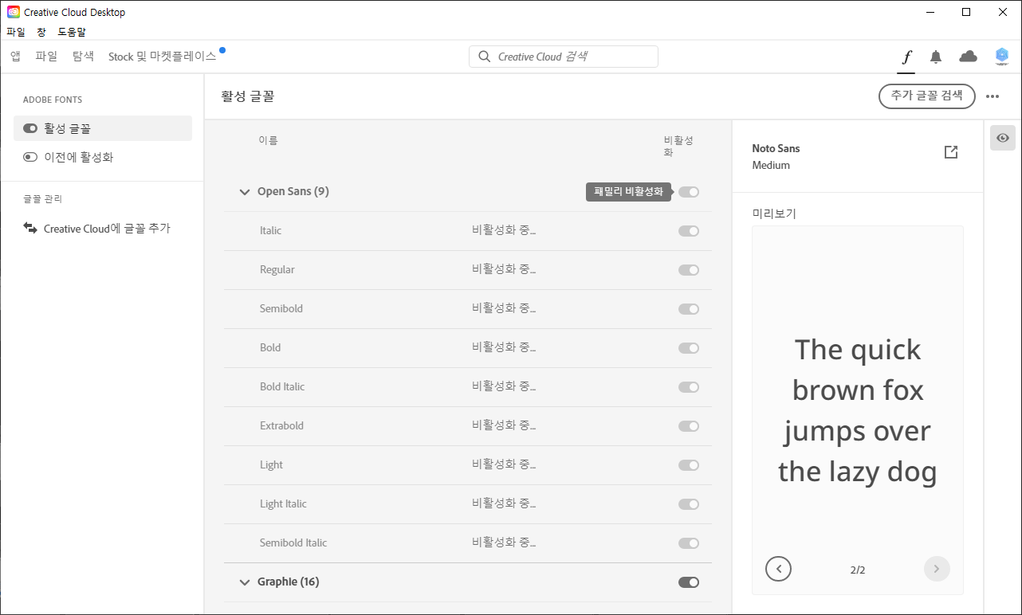Click Creative Cloud에 글꼴 추가 link
Viewport: 1022px width, 615px height.
(x=107, y=229)
